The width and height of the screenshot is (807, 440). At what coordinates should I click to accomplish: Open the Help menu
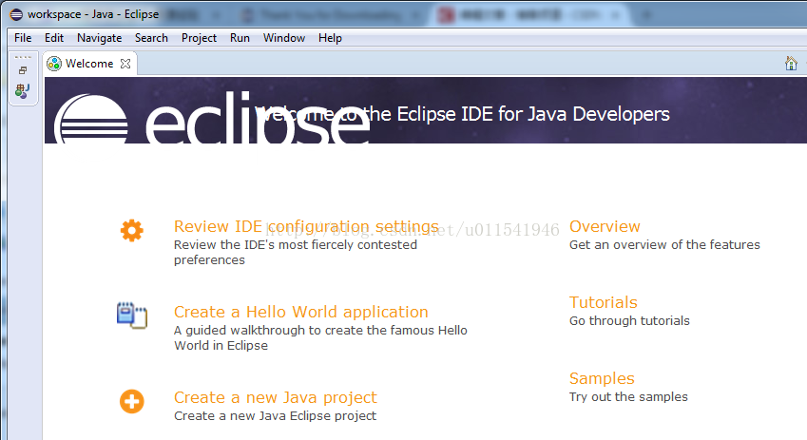330,38
